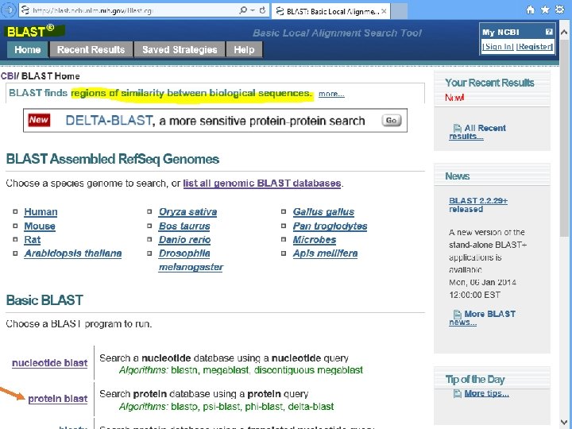Open browser settings gear icon
The image size is (572, 429).
click(x=559, y=10)
